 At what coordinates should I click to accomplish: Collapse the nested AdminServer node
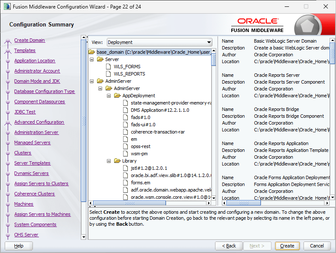click(x=100, y=88)
